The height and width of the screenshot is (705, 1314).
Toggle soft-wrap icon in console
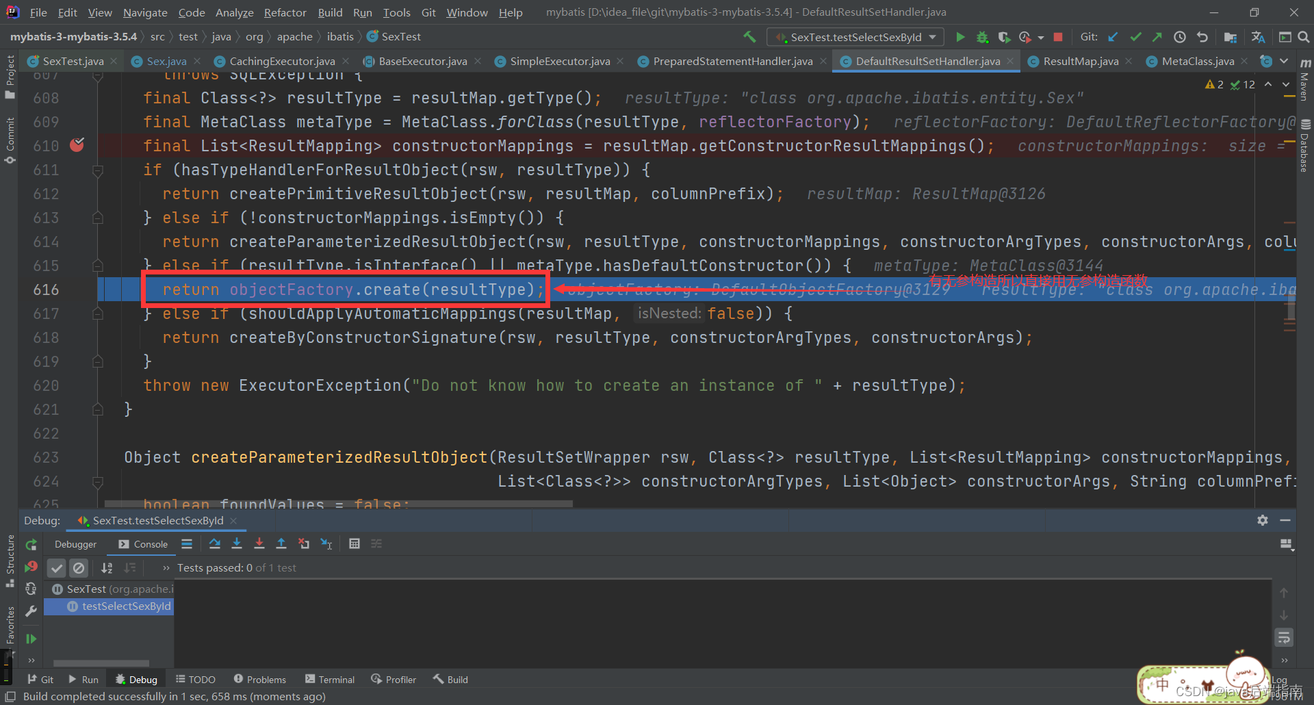1284,638
